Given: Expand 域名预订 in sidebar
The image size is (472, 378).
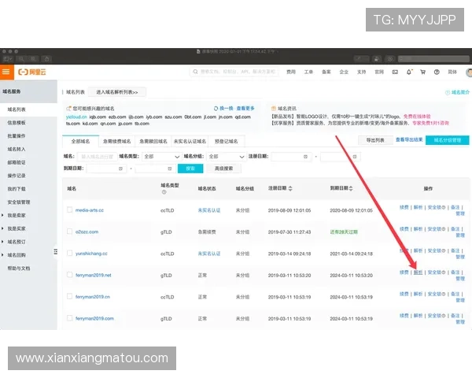Looking at the screenshot, I should 2,242.
